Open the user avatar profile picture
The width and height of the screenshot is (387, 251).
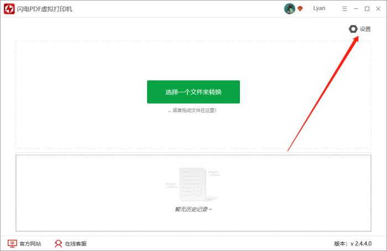pyautogui.click(x=290, y=9)
